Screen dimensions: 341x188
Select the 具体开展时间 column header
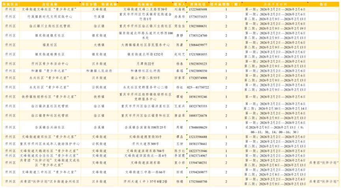[275, 4]
